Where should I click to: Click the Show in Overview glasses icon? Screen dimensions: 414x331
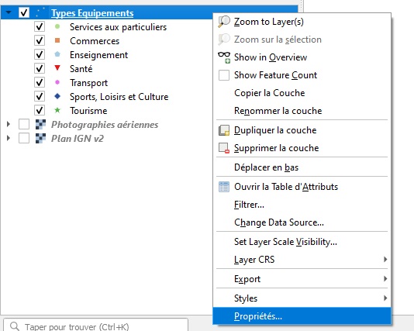224,57
